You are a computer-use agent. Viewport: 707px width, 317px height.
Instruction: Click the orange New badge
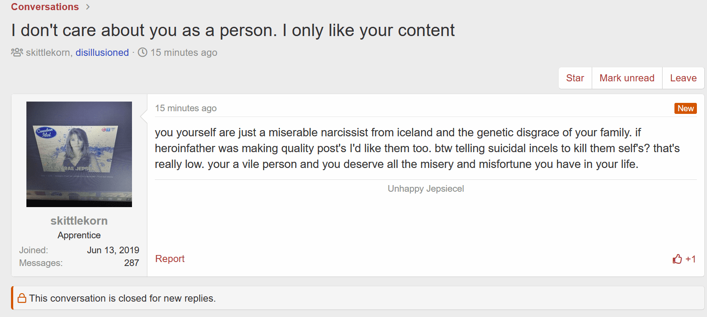(685, 108)
